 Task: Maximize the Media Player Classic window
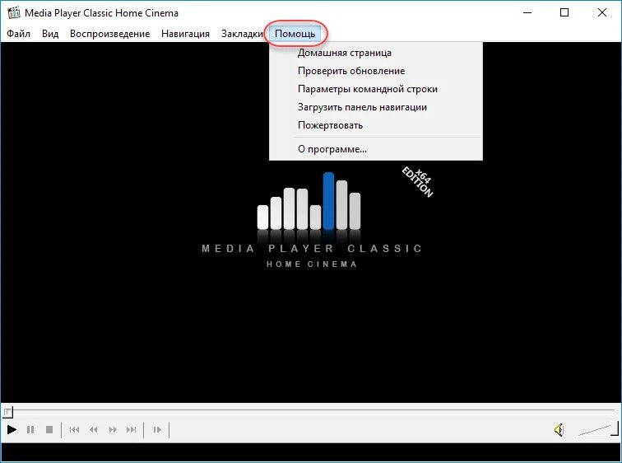coord(564,12)
